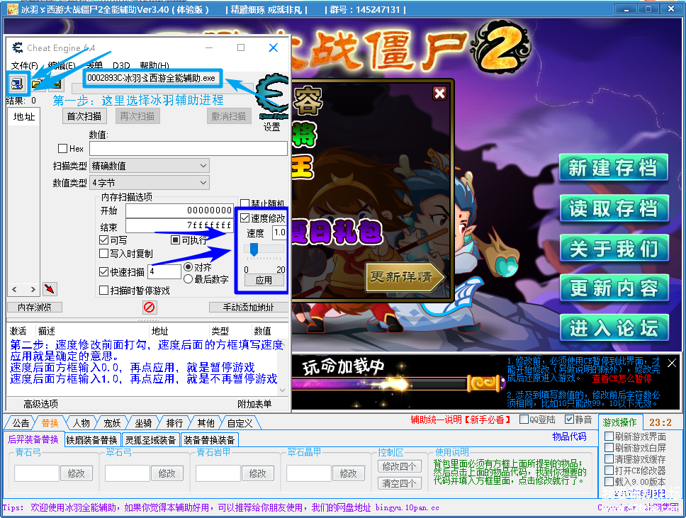Open the 物品代码 link
This screenshot has height=518, width=686.
[569, 437]
